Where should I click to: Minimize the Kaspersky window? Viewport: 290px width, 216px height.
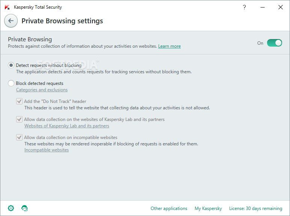262,7
